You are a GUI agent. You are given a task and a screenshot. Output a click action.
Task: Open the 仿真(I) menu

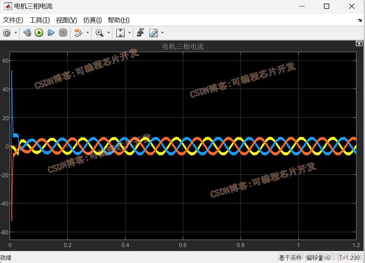point(92,20)
